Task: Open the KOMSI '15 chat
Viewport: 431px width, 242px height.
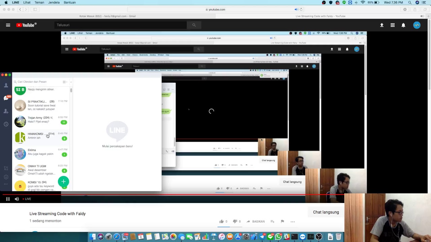Action: [41, 185]
